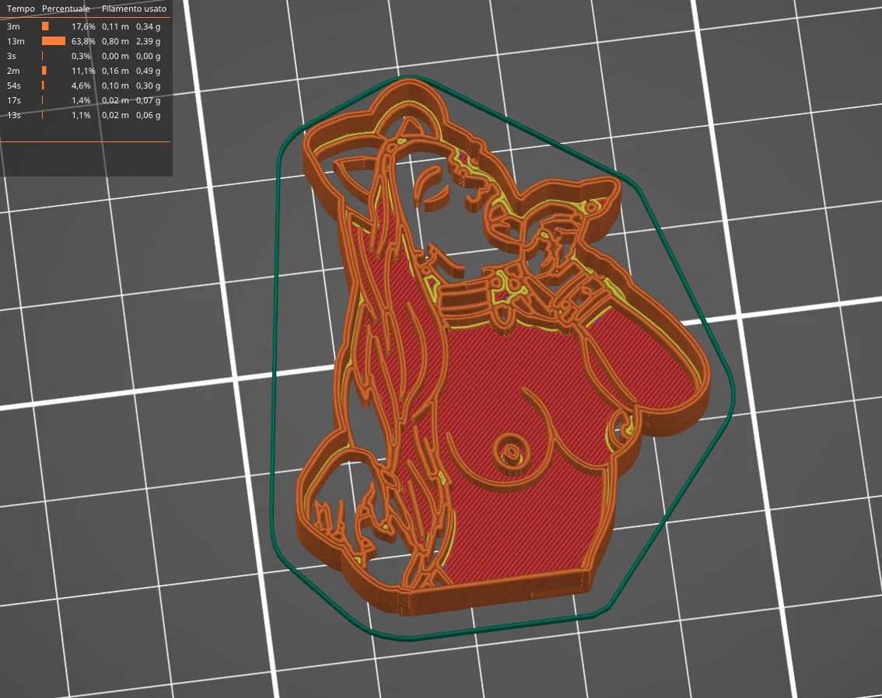The height and width of the screenshot is (698, 882).
Task: Click the "Filamento usato" column header
Action: [x=134, y=9]
